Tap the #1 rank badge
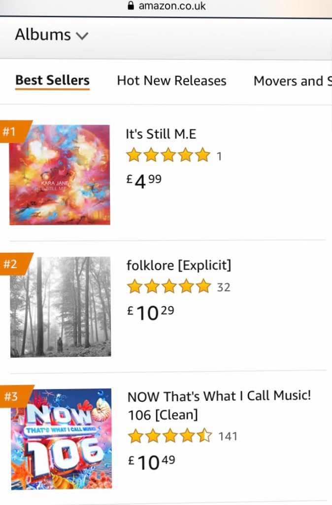Viewport: 332px width, 505px height. click(11, 132)
